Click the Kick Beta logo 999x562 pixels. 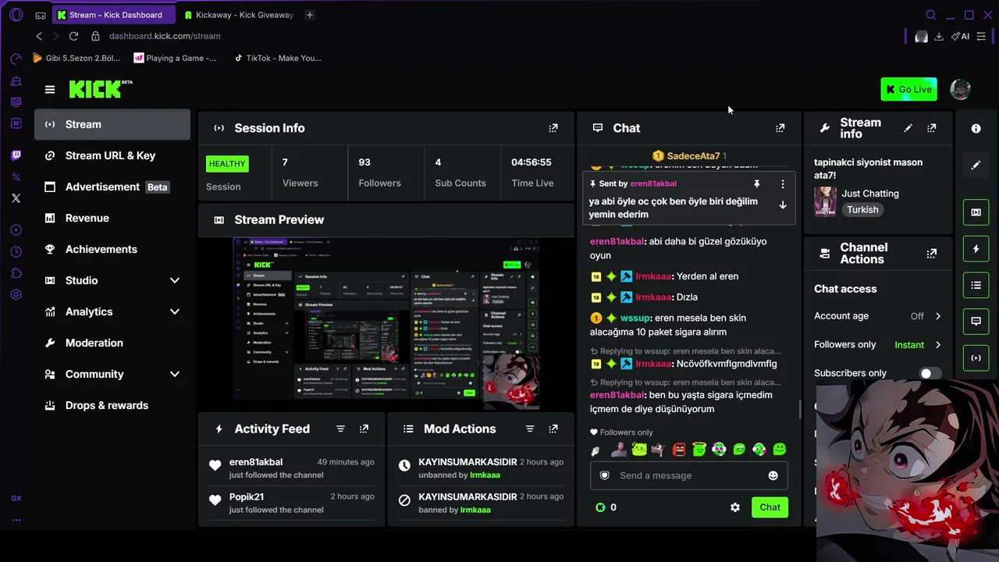[x=101, y=89]
